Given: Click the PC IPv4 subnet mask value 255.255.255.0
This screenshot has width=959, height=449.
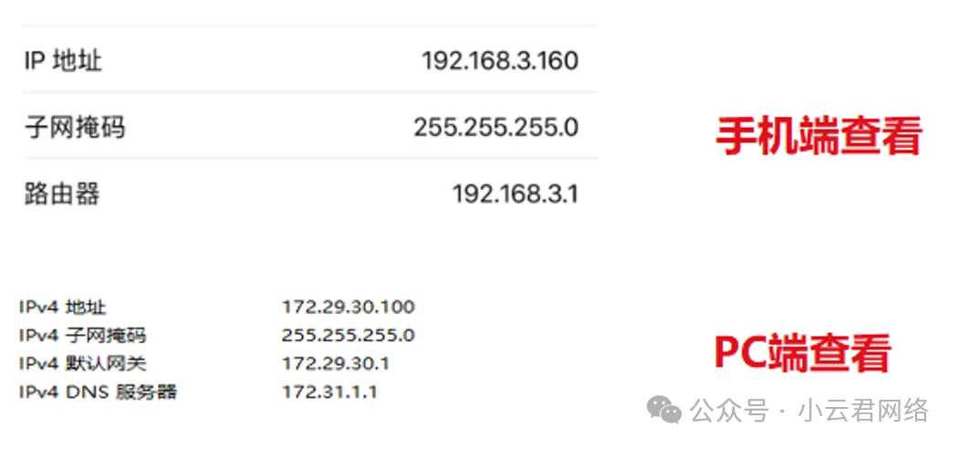Looking at the screenshot, I should point(348,336).
